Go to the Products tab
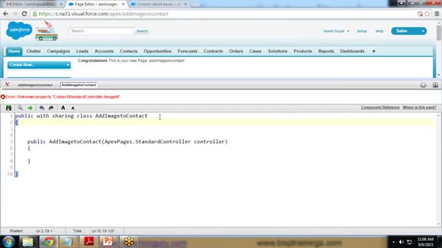Screen dimensions: 442x248 tap(302, 51)
